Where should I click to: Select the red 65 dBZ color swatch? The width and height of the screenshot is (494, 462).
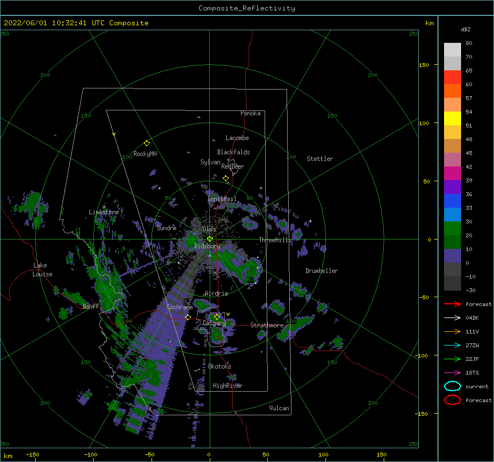click(452, 77)
